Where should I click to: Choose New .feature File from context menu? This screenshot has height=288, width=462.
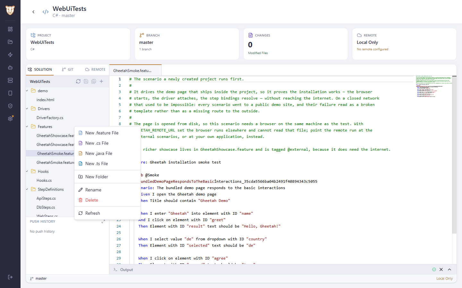click(107, 133)
